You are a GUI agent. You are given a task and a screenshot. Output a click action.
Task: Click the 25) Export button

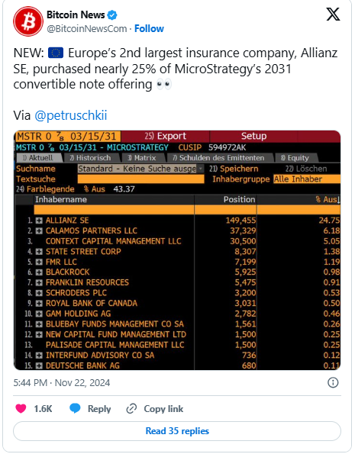(x=165, y=136)
